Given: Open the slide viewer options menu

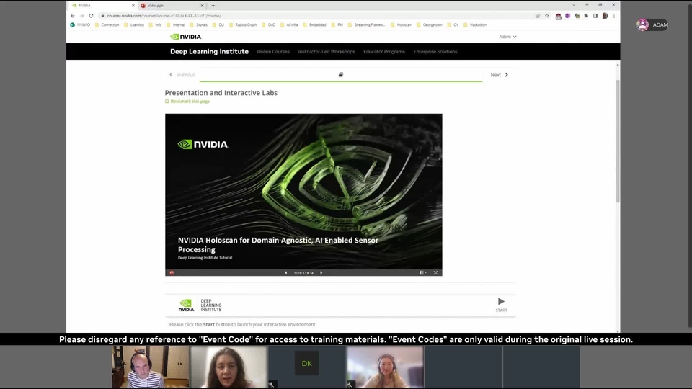Looking at the screenshot, I should (x=423, y=273).
